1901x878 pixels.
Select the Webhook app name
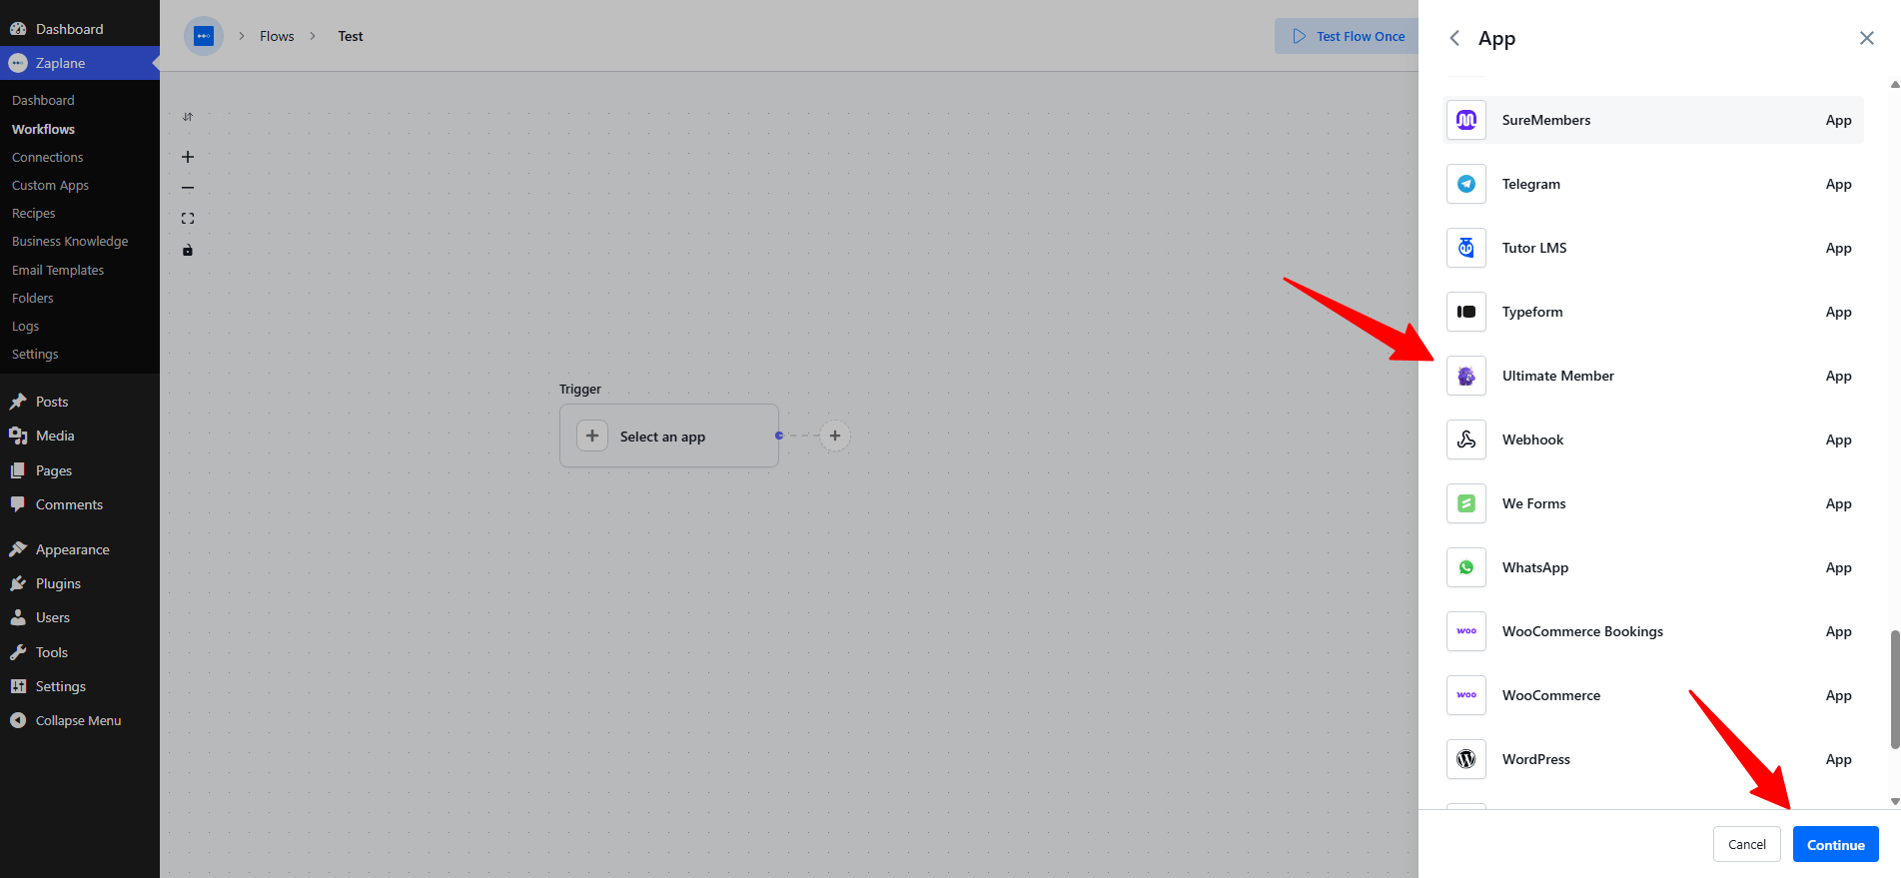(x=1533, y=439)
